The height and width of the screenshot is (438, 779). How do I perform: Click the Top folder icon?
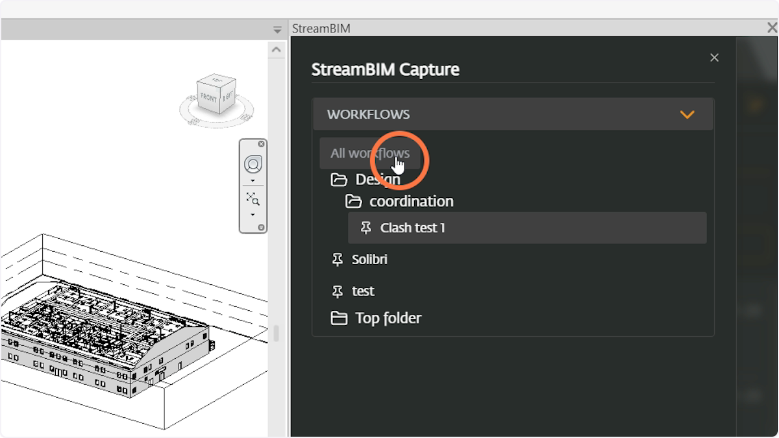339,318
